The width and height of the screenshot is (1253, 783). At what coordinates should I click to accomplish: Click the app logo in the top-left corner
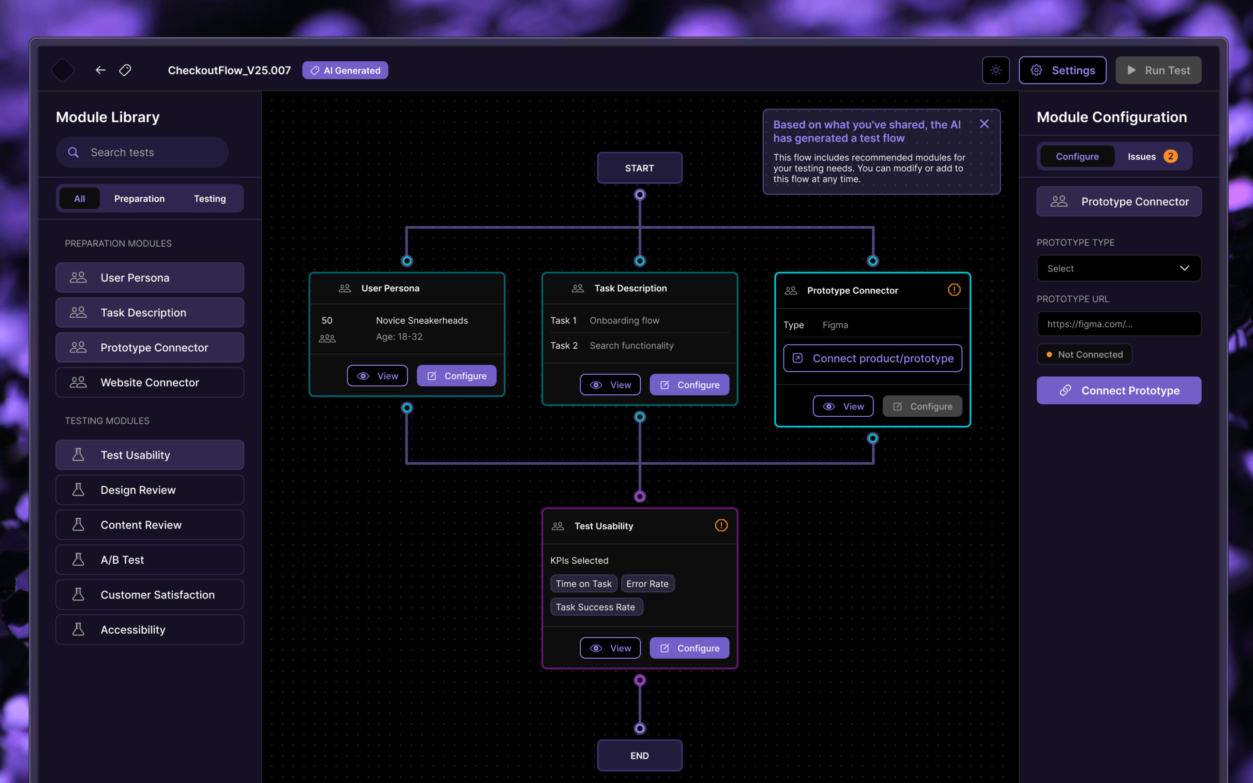point(63,70)
